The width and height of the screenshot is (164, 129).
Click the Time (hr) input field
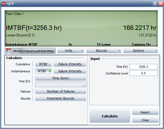coord(143,67)
